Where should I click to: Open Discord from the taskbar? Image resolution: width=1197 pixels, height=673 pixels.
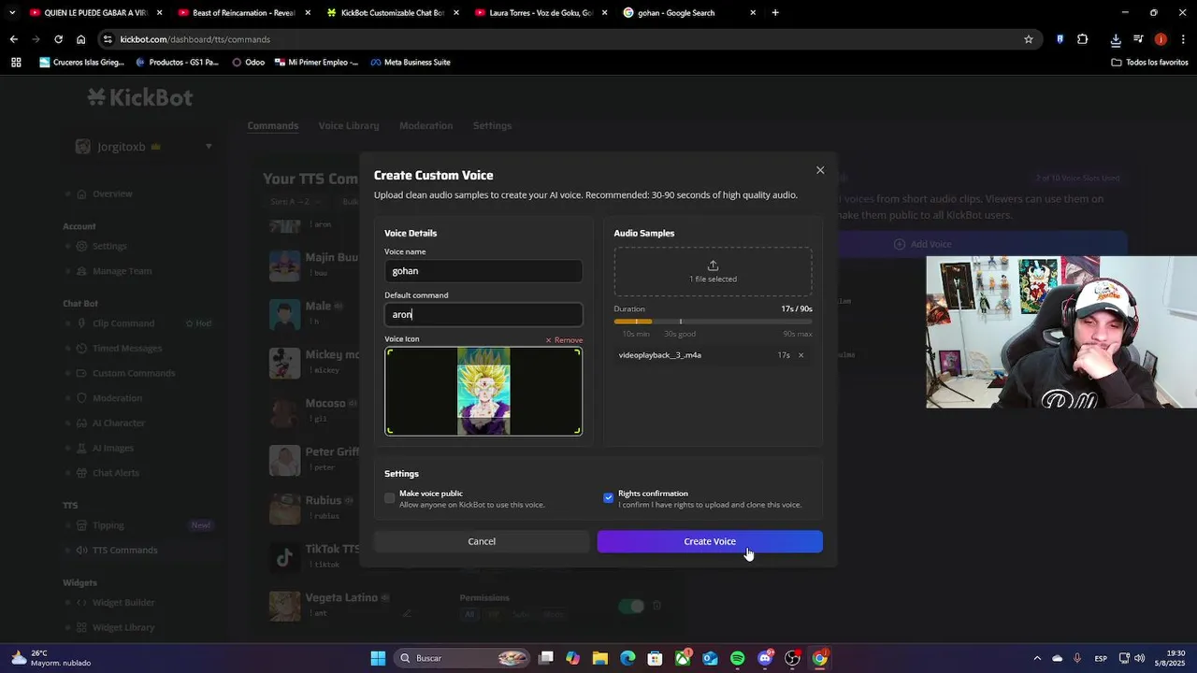pos(765,658)
